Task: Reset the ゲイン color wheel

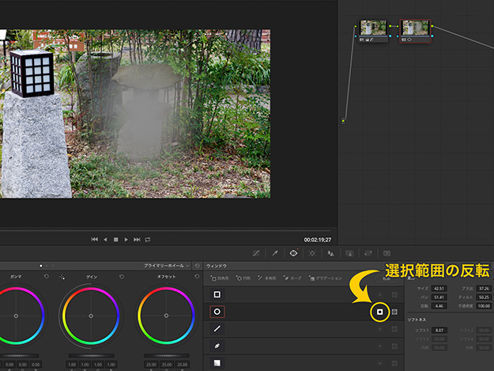Action: [123, 277]
